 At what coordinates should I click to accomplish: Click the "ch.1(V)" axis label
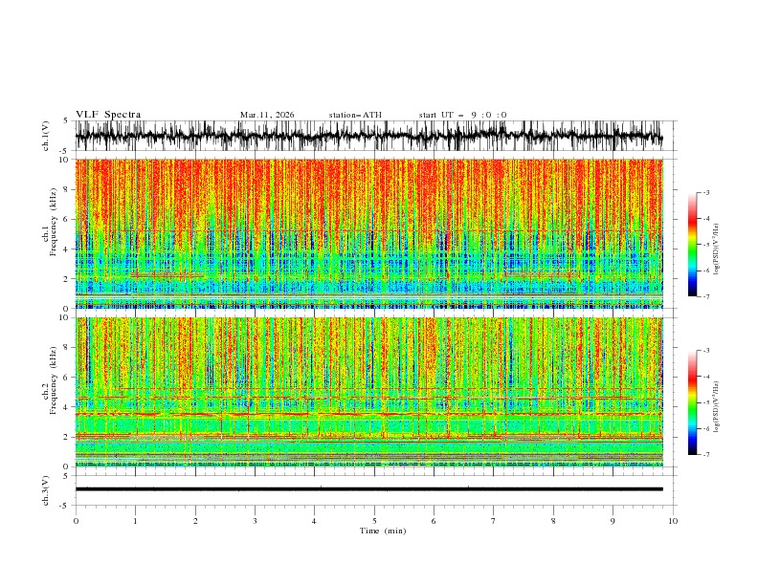coord(46,136)
